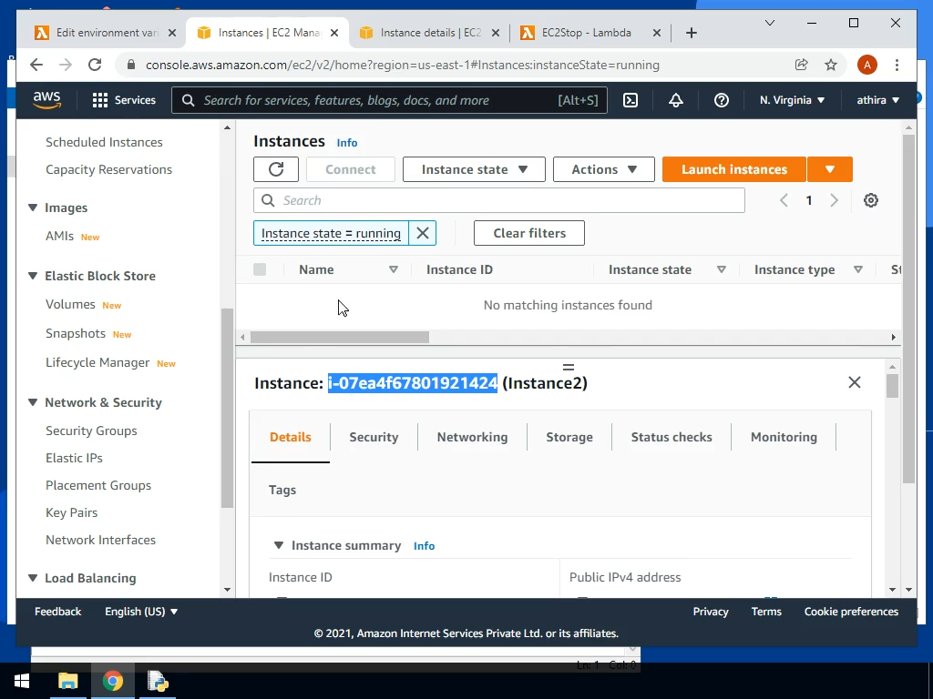Viewport: 933px width, 699px height.
Task: Close the EC2Stop Lambda tab
Action: click(656, 33)
